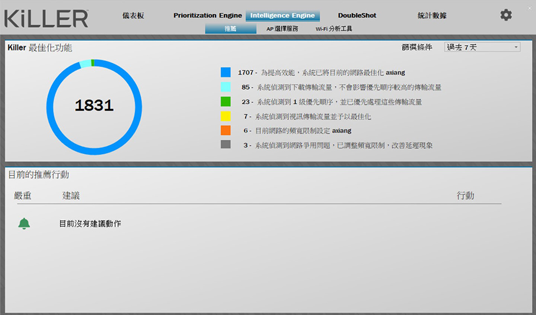536x315 pixels.
Task: Click the 85 download traffic legend text
Action: tap(341, 87)
